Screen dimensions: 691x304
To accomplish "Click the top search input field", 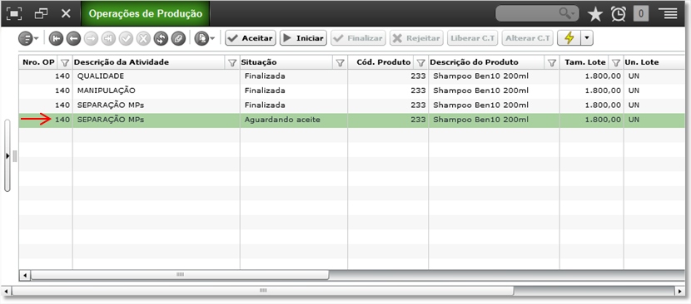I will click(527, 13).
